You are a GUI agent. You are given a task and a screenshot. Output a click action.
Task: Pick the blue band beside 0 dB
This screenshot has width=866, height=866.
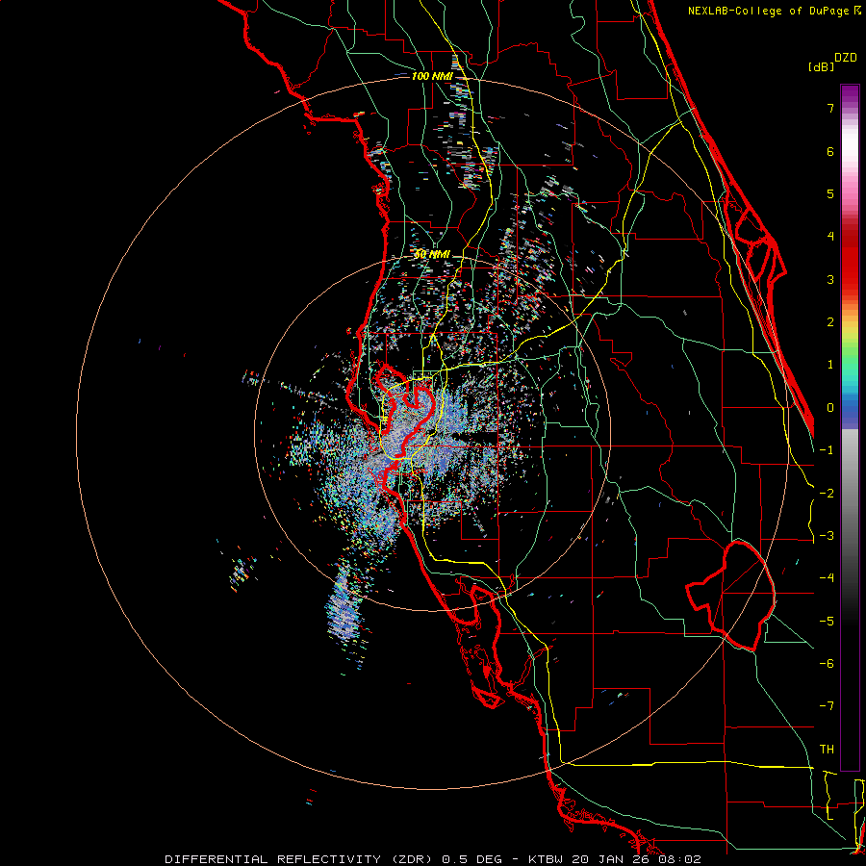[850, 409]
